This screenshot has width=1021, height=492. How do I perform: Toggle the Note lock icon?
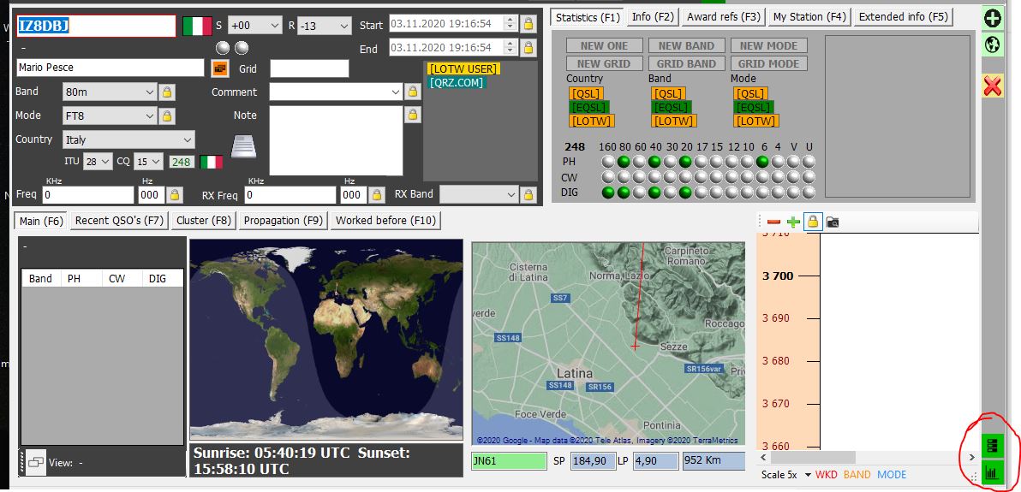(412, 116)
